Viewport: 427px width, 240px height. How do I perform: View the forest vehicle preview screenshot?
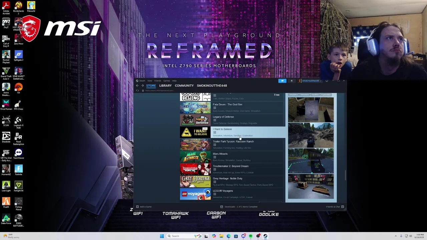click(311, 135)
